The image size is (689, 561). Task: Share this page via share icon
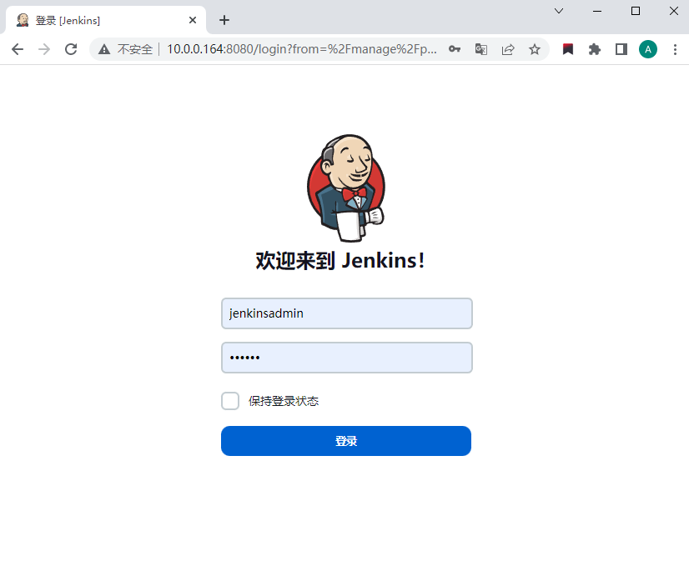(508, 49)
